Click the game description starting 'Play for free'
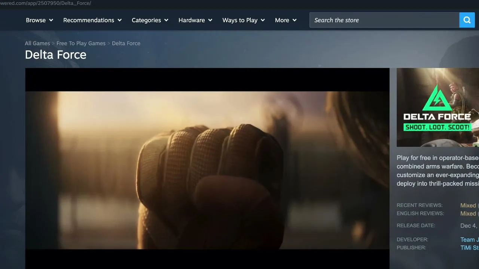 [438, 171]
